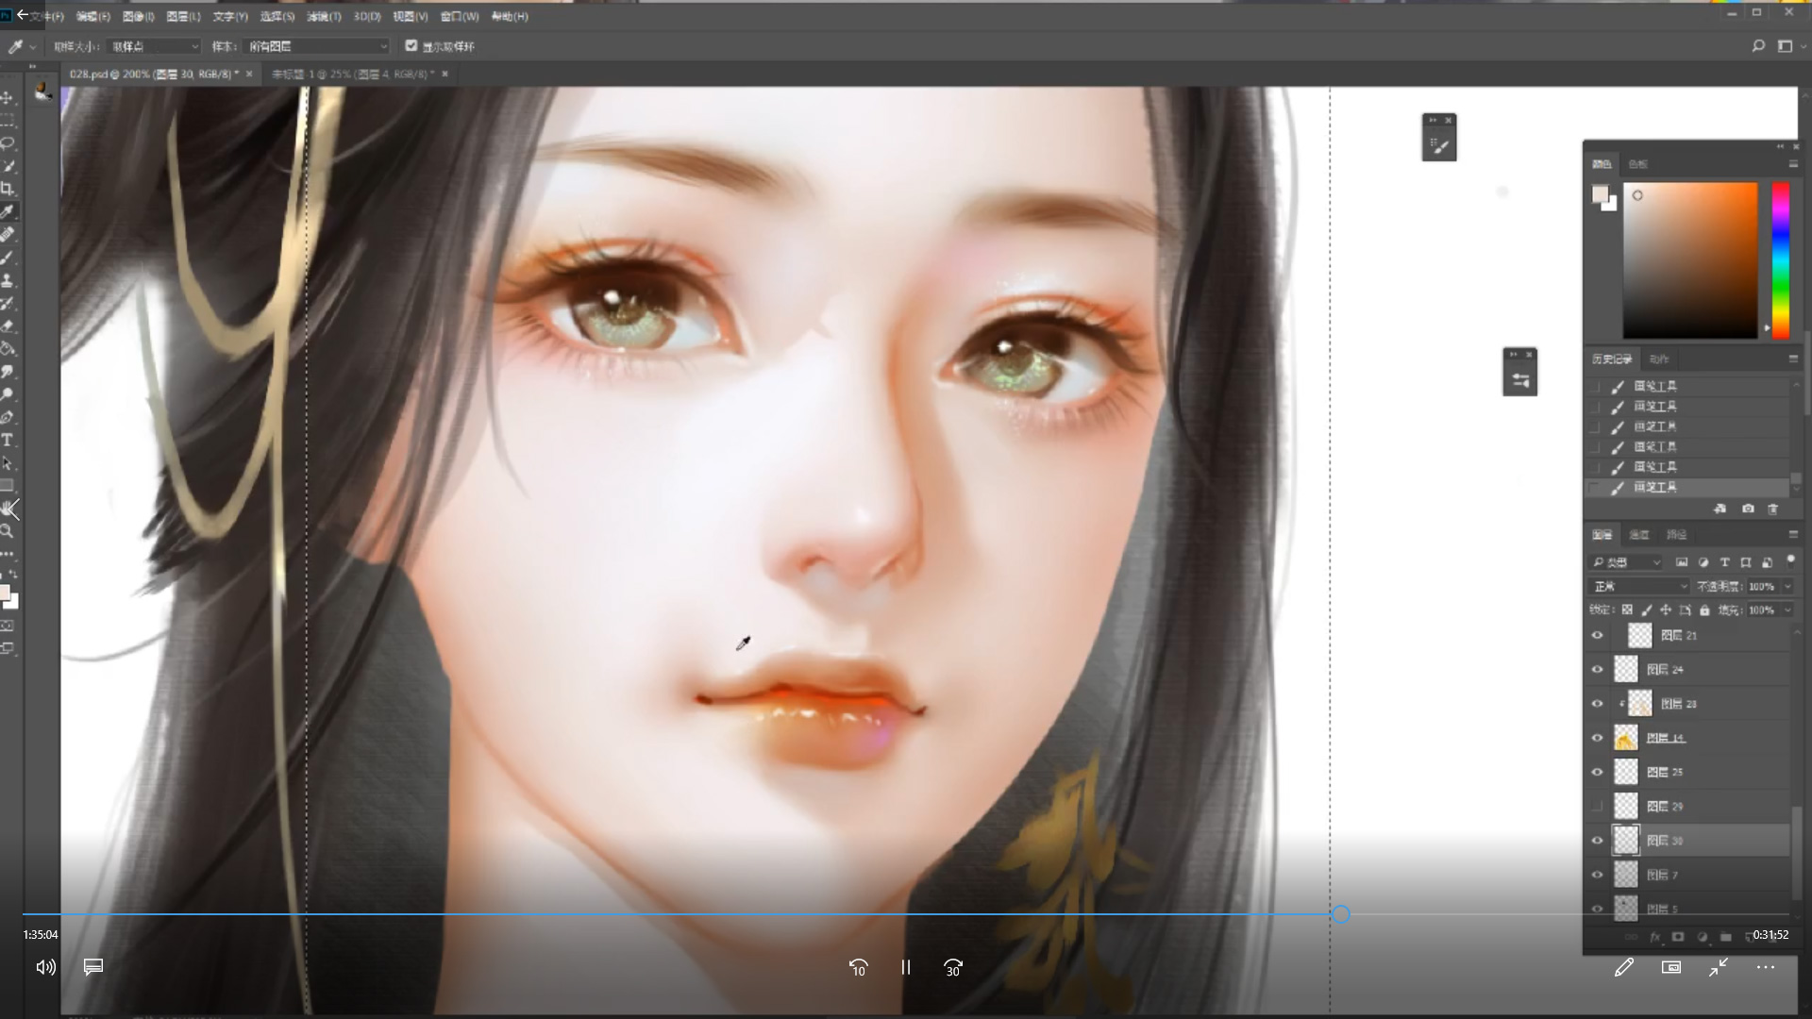Open 编辑(E) Edit menu

92,16
